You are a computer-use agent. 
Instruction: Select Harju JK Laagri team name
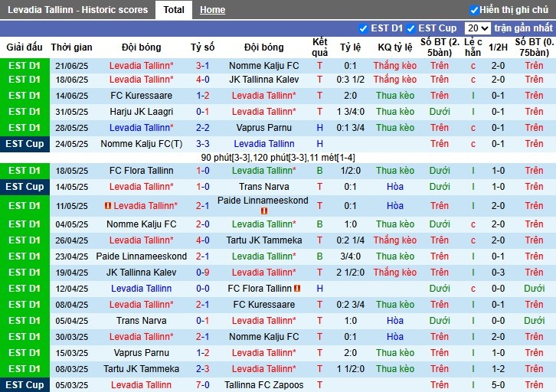[141, 112]
